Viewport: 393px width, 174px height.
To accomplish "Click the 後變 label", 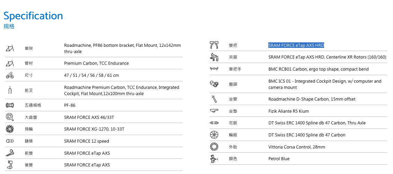I will pyautogui.click(x=29, y=165).
